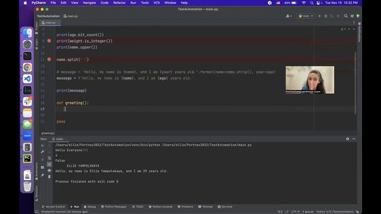Click the Wi-Fi icon in the menu bar
Viewport: 381px width, 214px height.
click(x=304, y=2)
